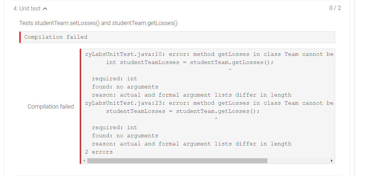The image size is (376, 176).
Task: Click the 'Tests studentTeam.setLosses()' description text
Action: click(99, 23)
